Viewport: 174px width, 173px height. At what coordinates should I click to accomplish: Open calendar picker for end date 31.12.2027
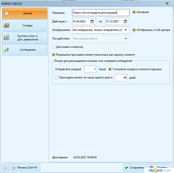pyautogui.click(x=125, y=21)
